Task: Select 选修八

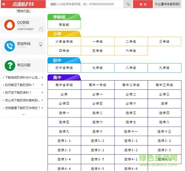Action: point(165,122)
